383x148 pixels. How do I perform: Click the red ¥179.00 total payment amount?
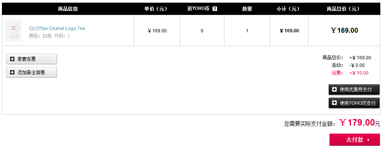click(357, 123)
